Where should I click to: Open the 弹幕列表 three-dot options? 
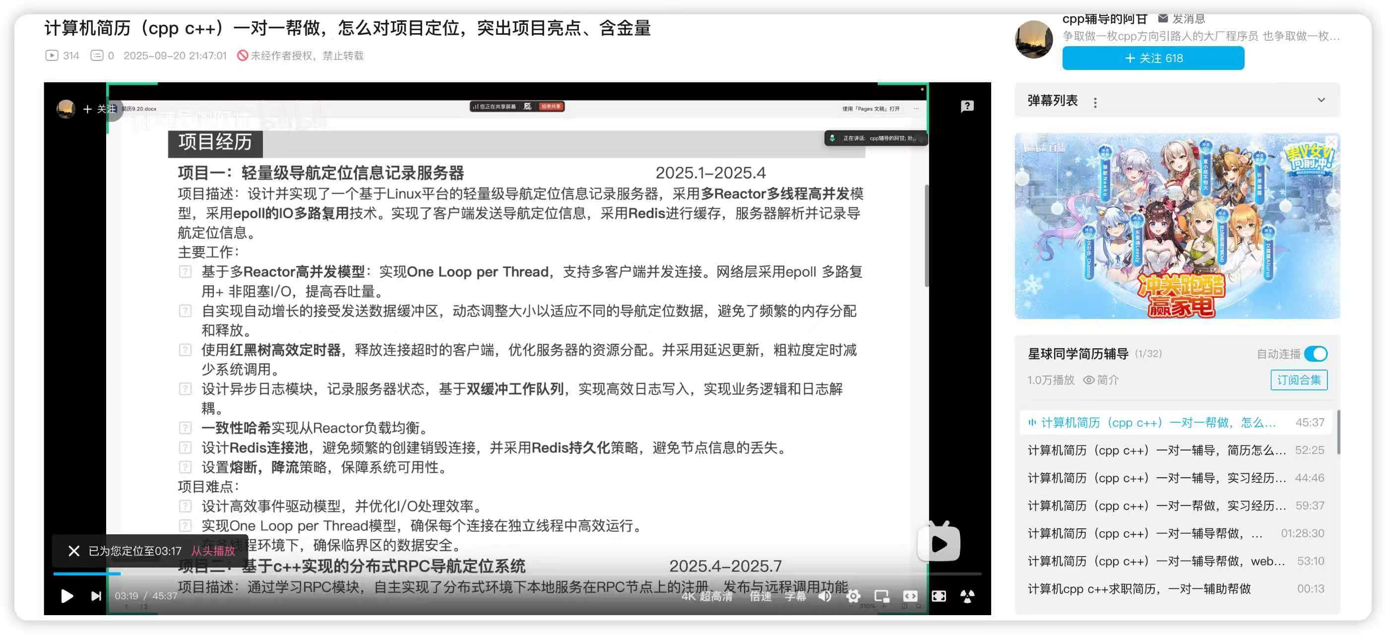(1095, 102)
